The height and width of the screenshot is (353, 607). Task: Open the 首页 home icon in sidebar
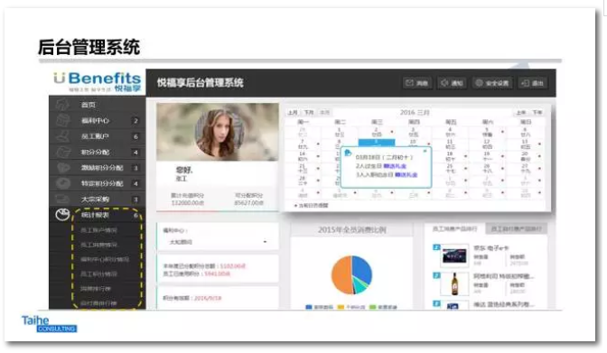[x=62, y=105]
